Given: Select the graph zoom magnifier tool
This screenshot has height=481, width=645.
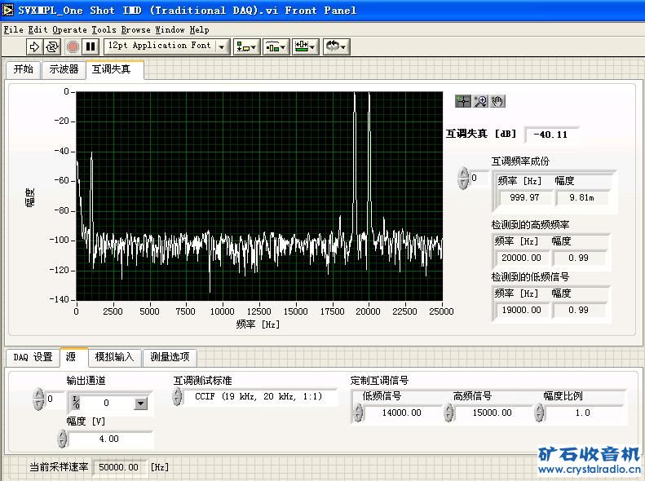Looking at the screenshot, I should pyautogui.click(x=480, y=101).
